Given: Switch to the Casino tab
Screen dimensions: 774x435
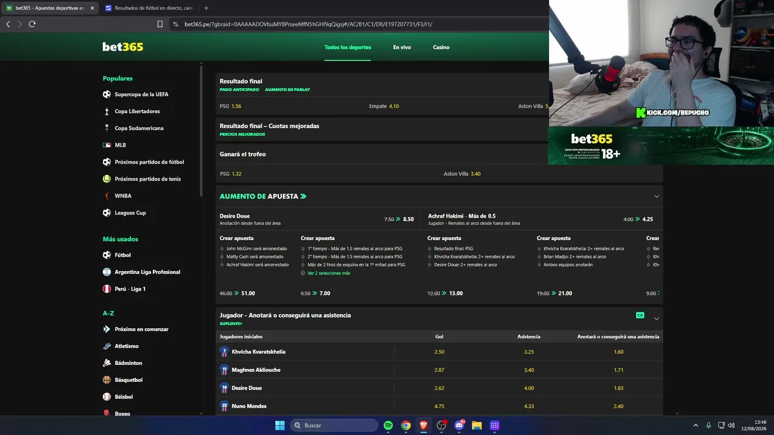Looking at the screenshot, I should click(441, 47).
